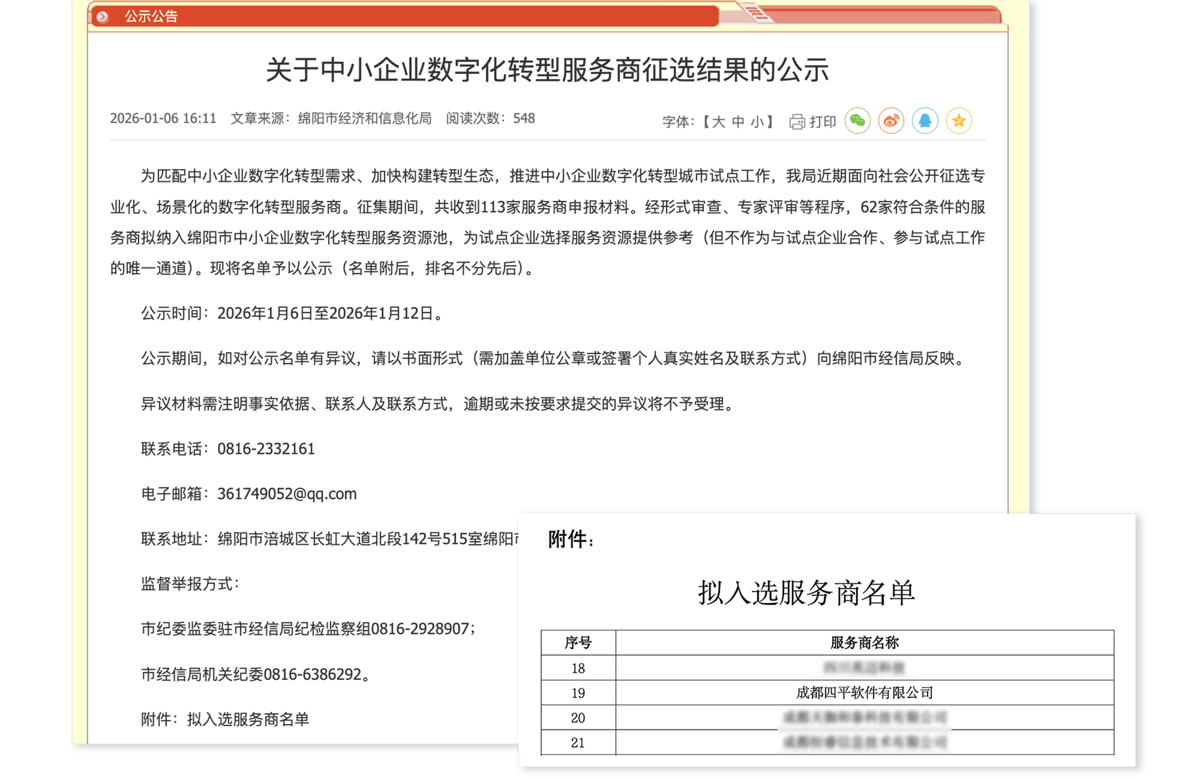Click the 服务商名称 column header
Image resolution: width=1200 pixels, height=780 pixels.
click(x=864, y=642)
